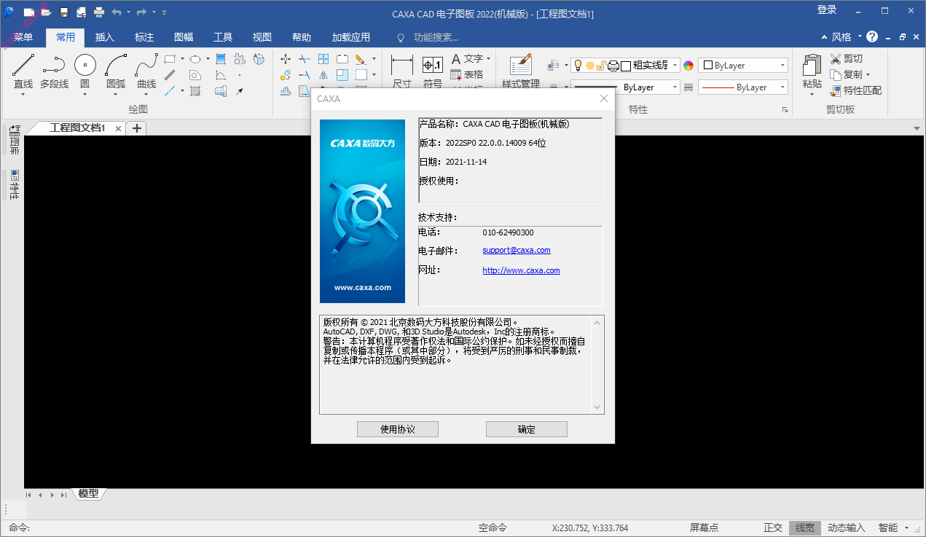Click 特性匹配 match properties
The image size is (926, 537).
(x=856, y=90)
